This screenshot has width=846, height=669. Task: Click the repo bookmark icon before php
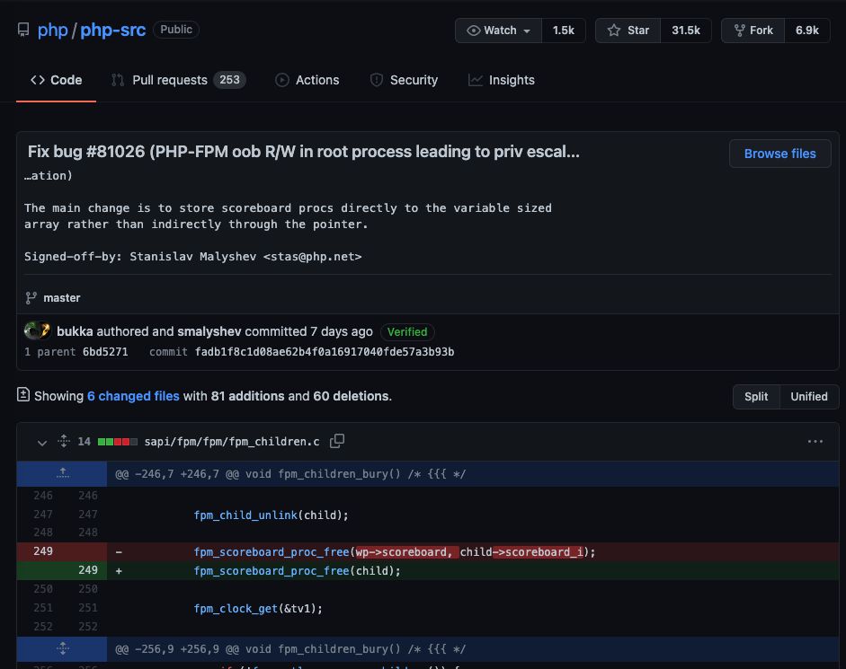coord(22,30)
